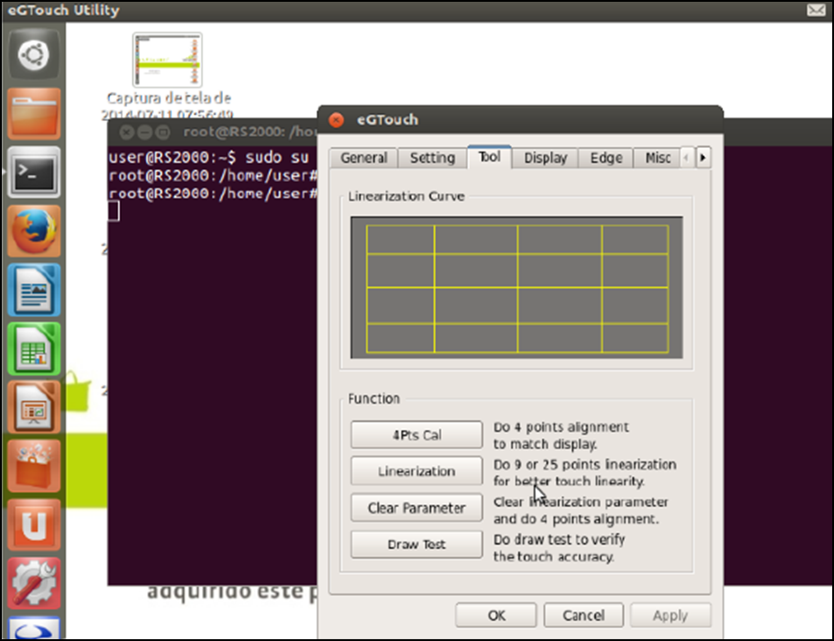Close the eGTouch dialog with the red button
This screenshot has width=834, height=641.
click(x=336, y=120)
